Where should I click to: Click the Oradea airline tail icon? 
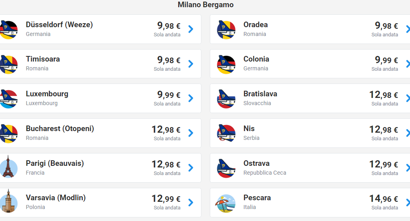226,30
